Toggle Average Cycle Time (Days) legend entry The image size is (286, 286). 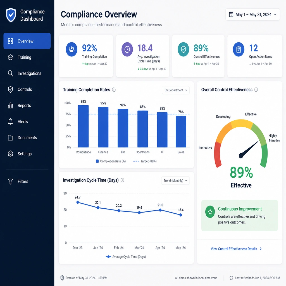pyautogui.click(x=126, y=257)
